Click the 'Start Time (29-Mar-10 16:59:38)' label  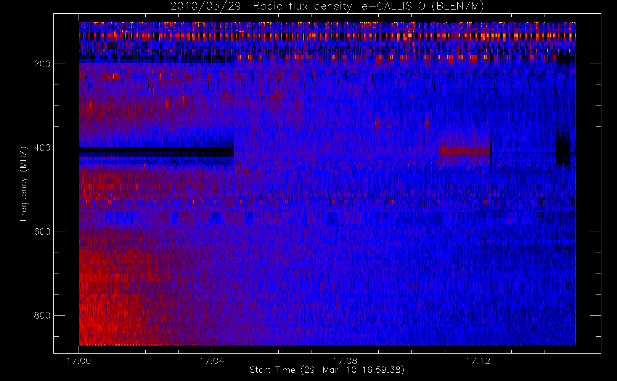point(327,370)
